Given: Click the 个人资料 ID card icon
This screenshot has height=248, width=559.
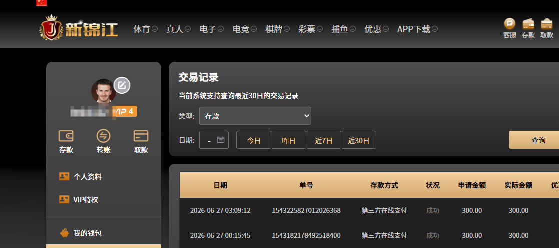Looking at the screenshot, I should pos(64,176).
